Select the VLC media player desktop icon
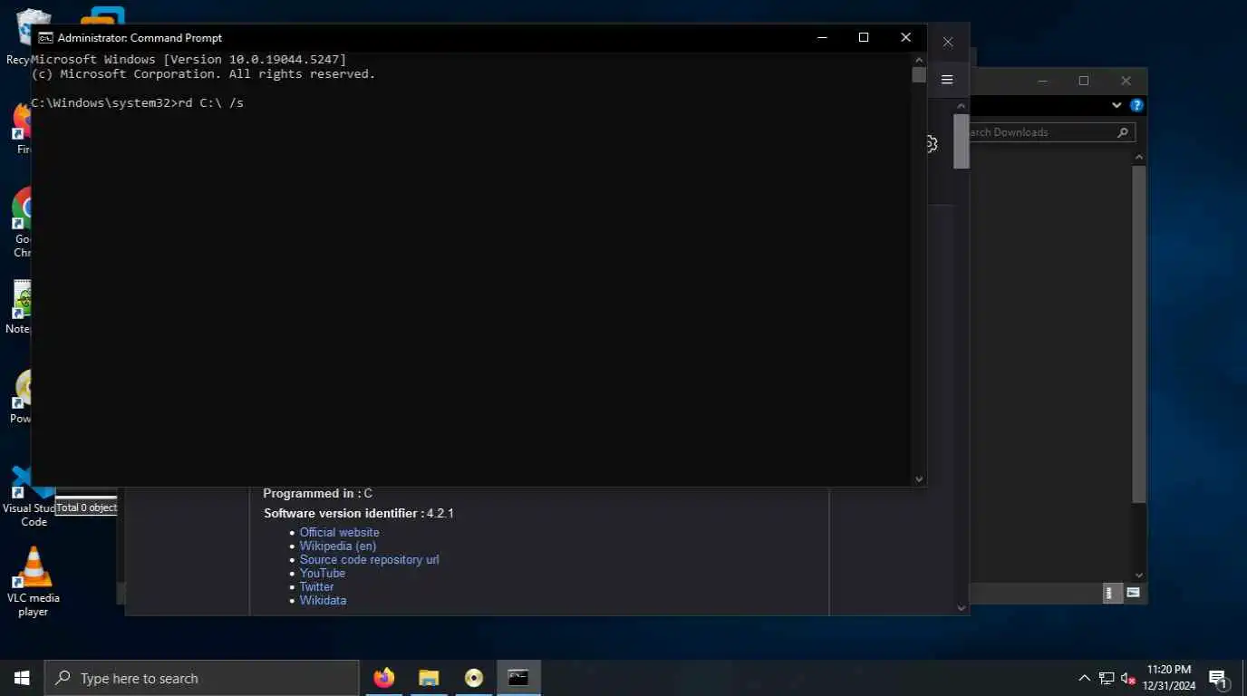Image resolution: width=1247 pixels, height=696 pixels. pos(34,582)
